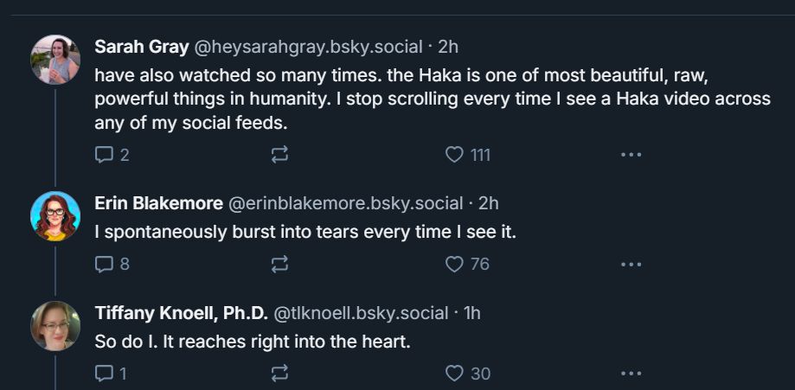Open more options on Tiffany Knoell's post
The width and height of the screenshot is (795, 390).
[631, 374]
